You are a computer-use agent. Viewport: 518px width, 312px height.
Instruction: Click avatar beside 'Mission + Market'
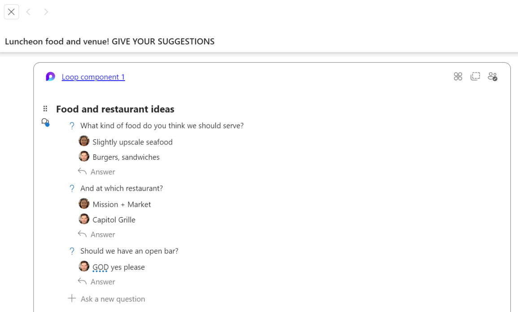tap(84, 204)
